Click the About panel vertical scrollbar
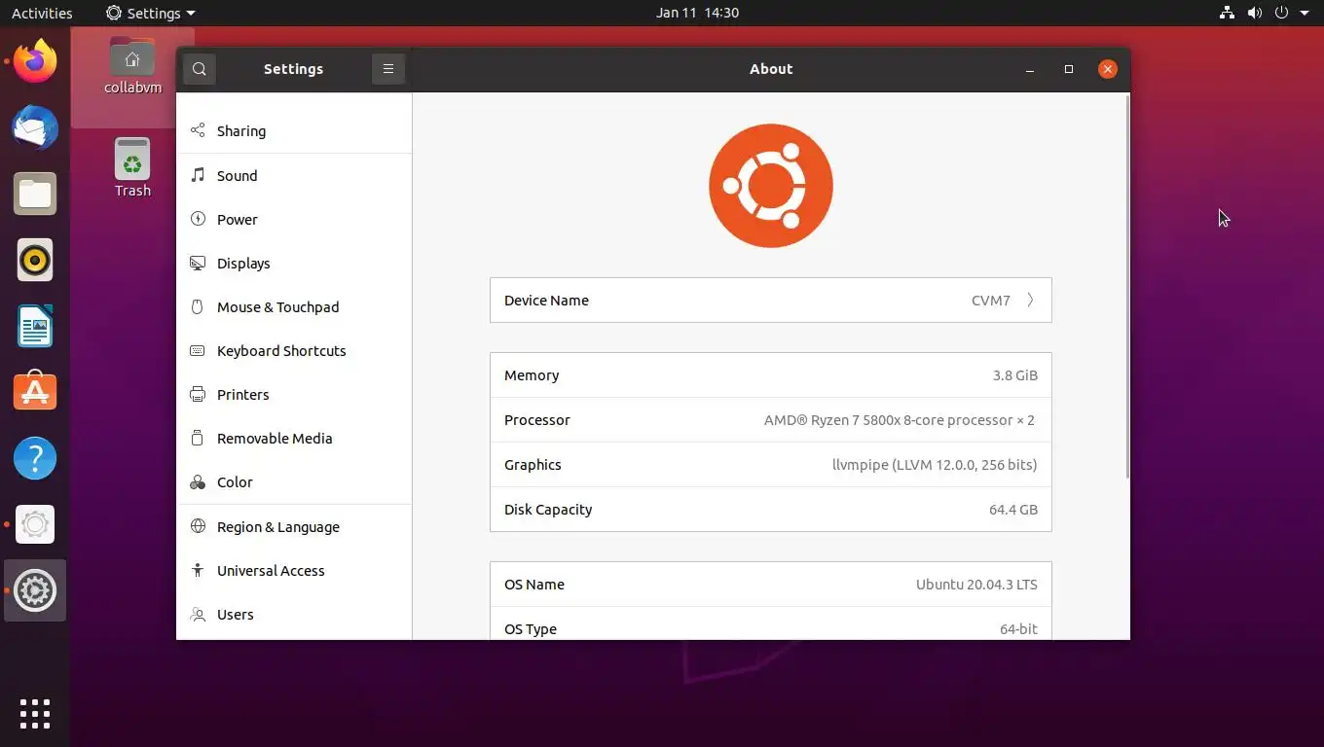1324x747 pixels. [x=1126, y=286]
